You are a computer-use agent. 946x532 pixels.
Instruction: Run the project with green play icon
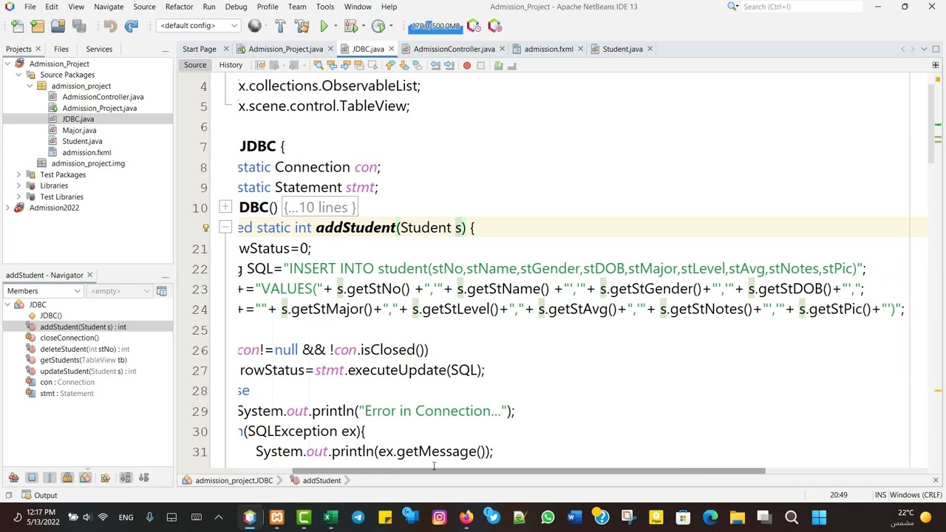tap(324, 26)
